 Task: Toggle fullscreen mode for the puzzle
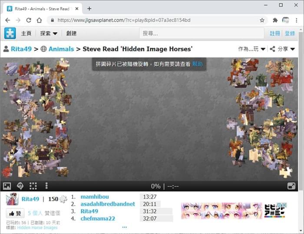point(291,186)
